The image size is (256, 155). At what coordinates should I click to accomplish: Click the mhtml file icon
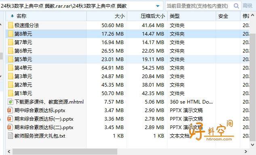[11, 102]
